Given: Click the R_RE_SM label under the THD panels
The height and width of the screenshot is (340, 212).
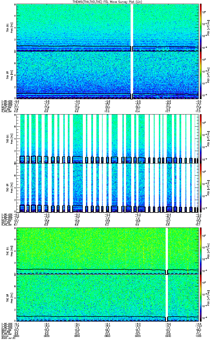Looking at the screenshot, I should [x=5, y=225].
